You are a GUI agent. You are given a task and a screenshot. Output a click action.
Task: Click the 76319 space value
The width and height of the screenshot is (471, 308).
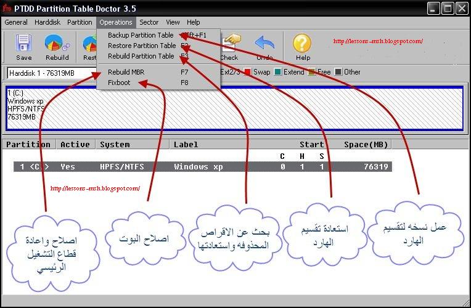coord(376,166)
